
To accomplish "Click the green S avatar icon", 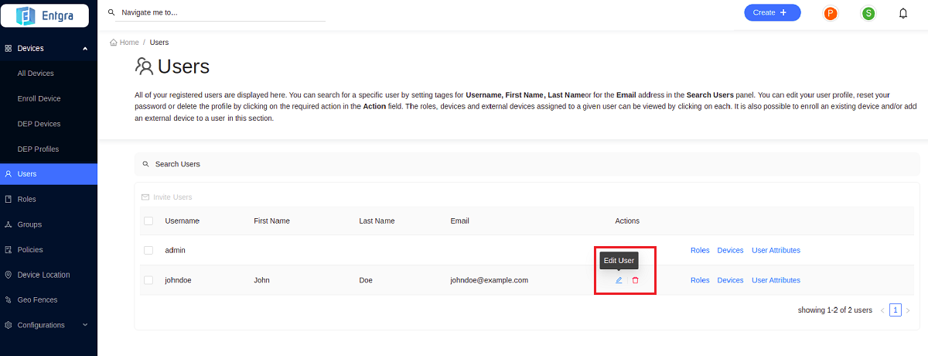I will [x=868, y=13].
